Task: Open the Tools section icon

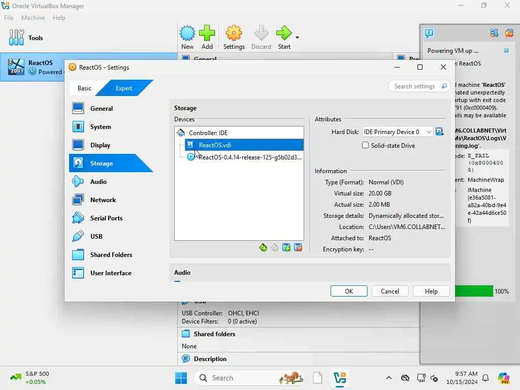Action: 16,38
